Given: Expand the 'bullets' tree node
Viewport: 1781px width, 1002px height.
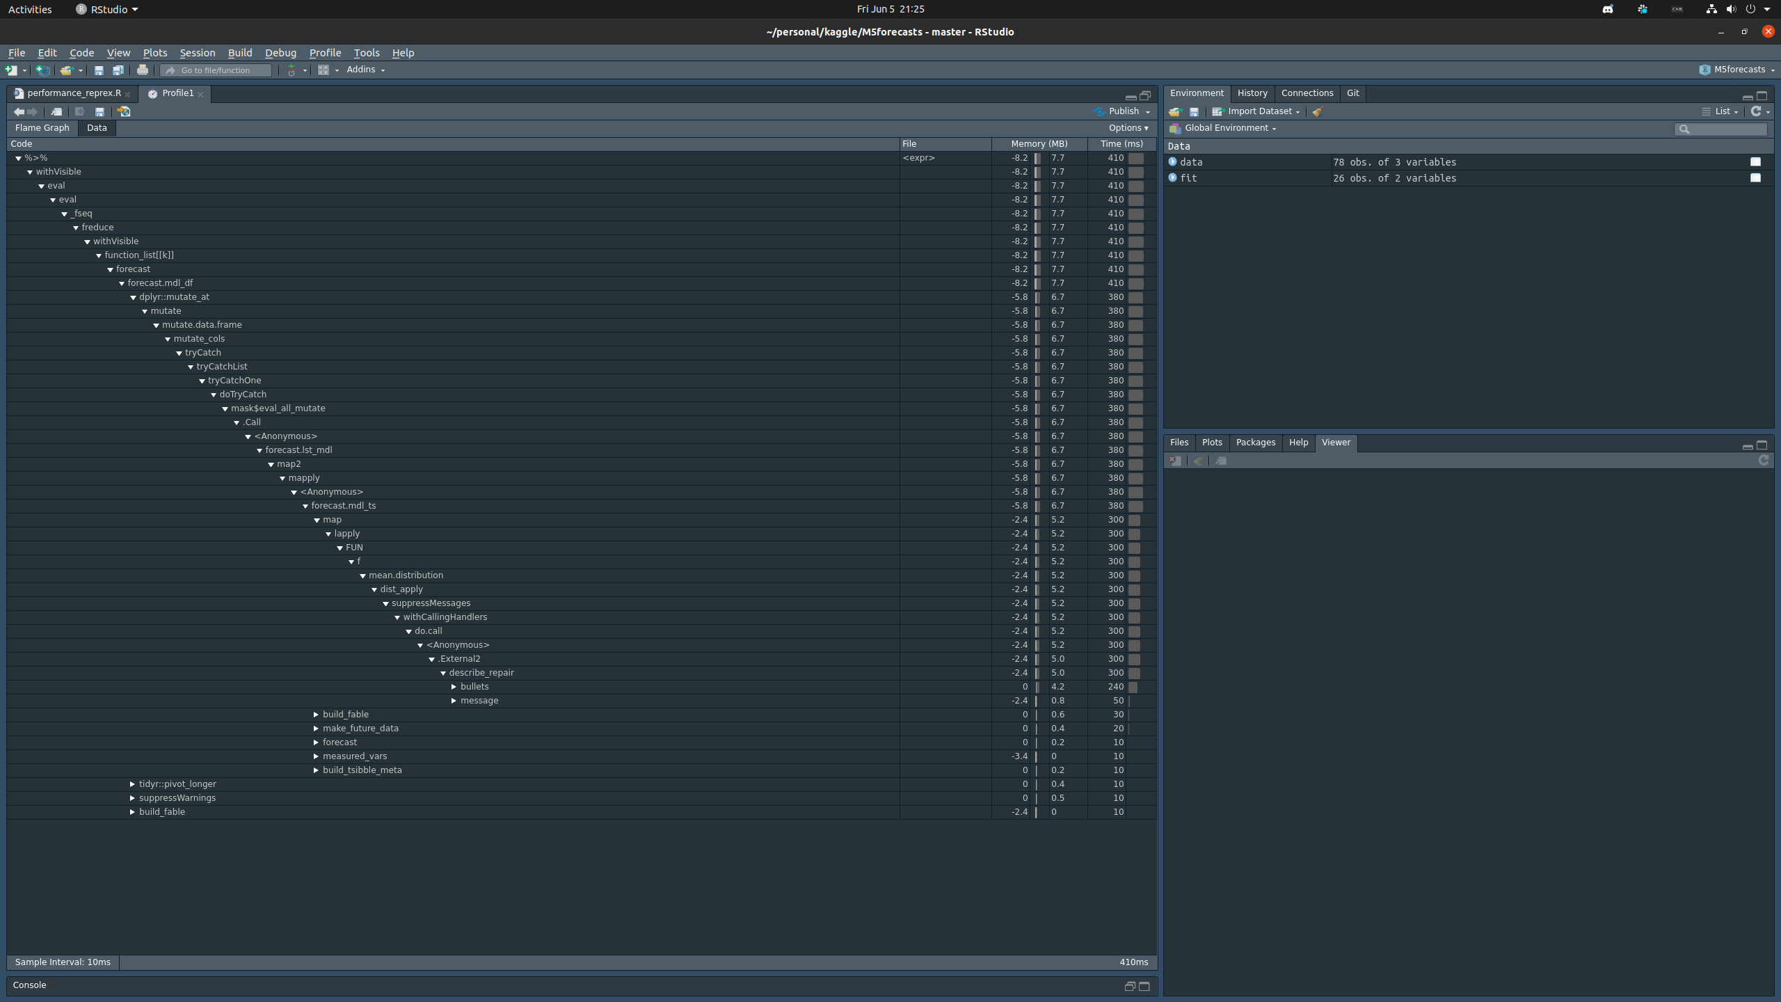Looking at the screenshot, I should point(454,686).
